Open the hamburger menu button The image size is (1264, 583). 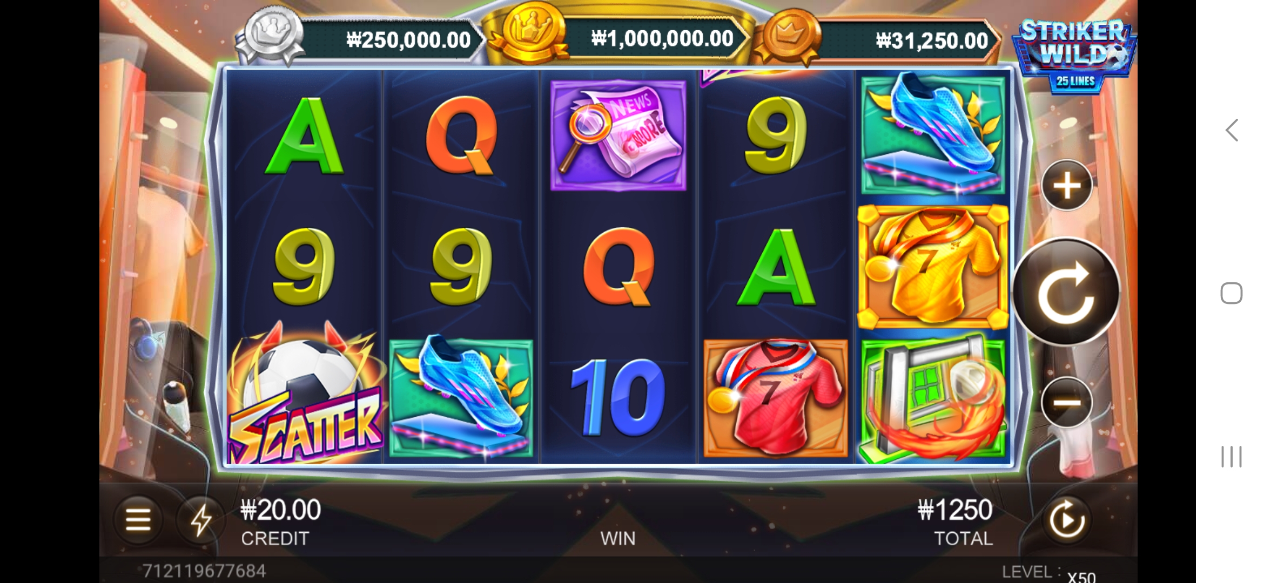pyautogui.click(x=138, y=520)
